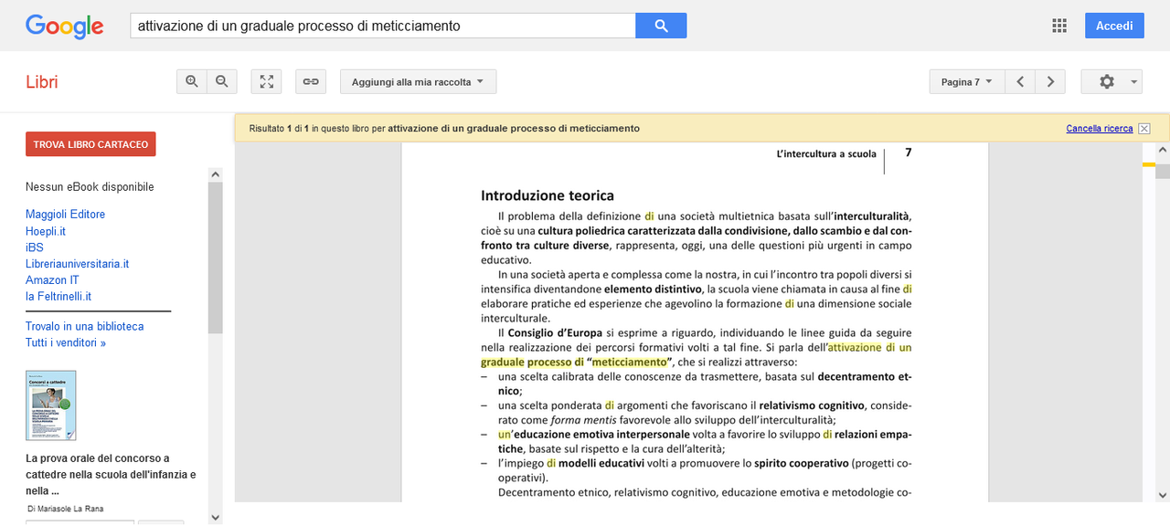
Task: Click the blue search magnifier button
Action: click(661, 26)
